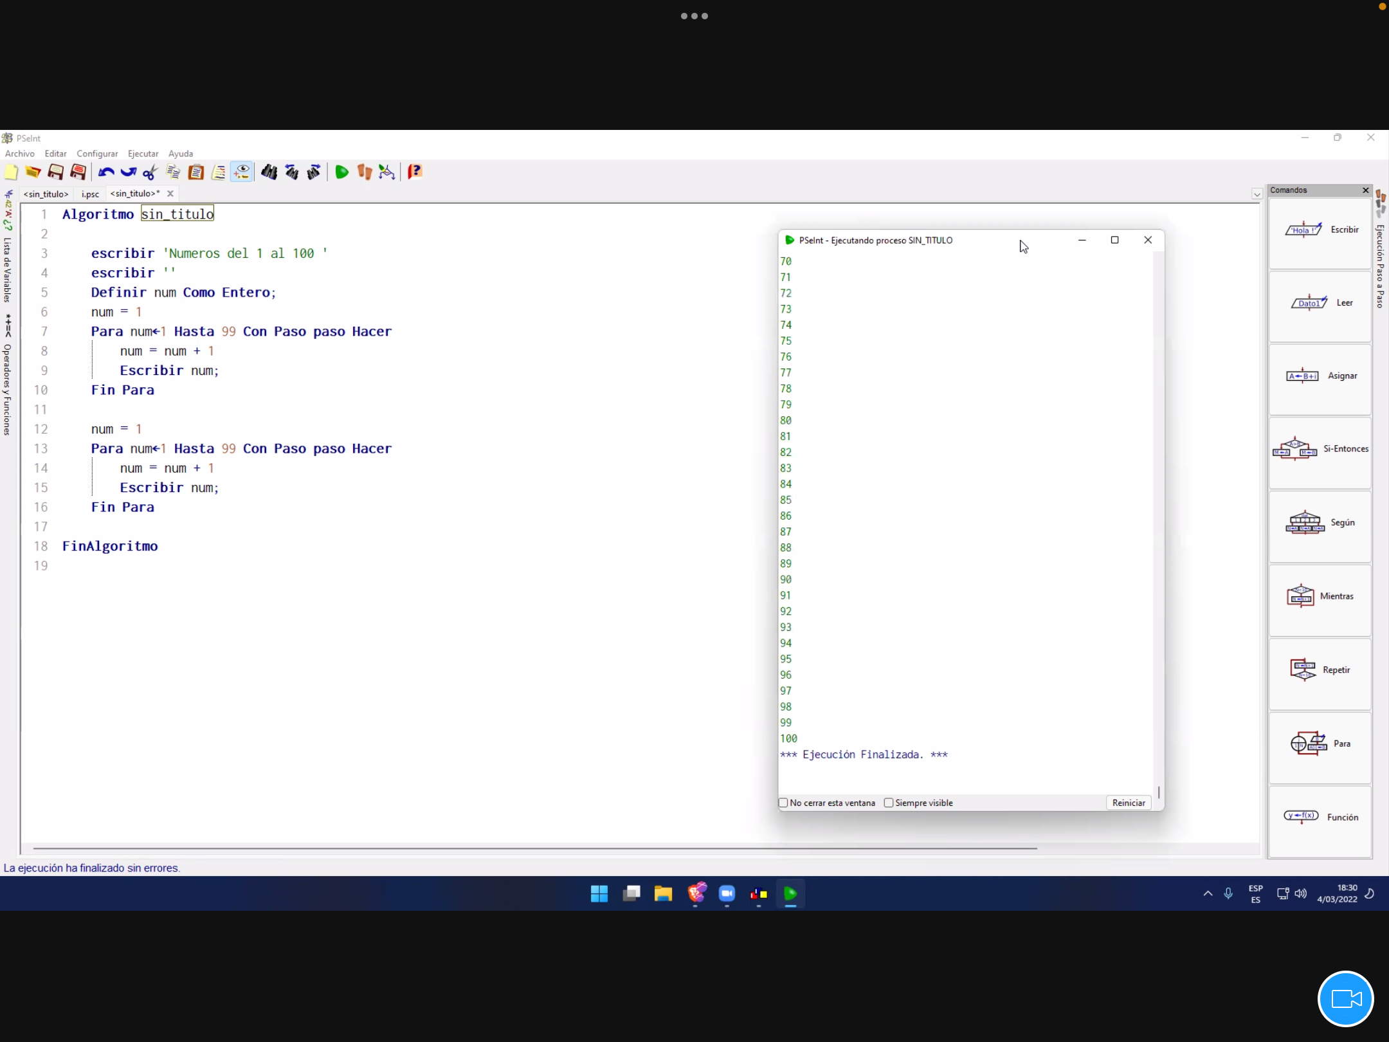Expand the Operadores y Funciones side panel
This screenshot has height=1042, width=1389.
(x=8, y=390)
